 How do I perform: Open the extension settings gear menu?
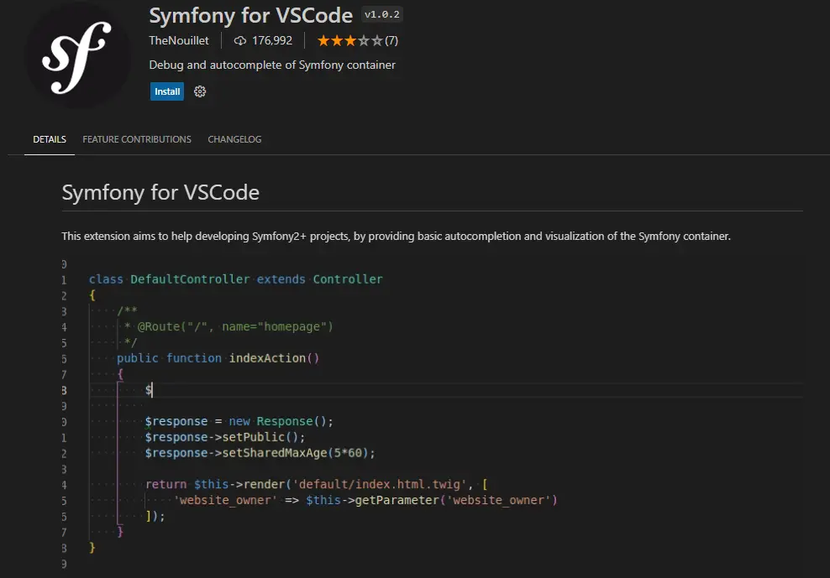click(200, 91)
